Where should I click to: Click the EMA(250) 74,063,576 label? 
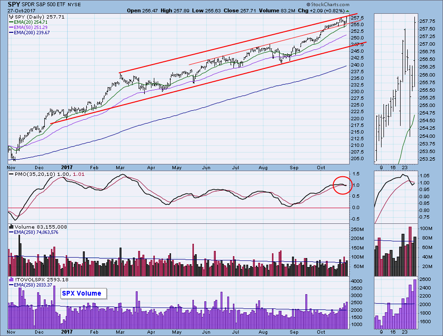point(36,232)
